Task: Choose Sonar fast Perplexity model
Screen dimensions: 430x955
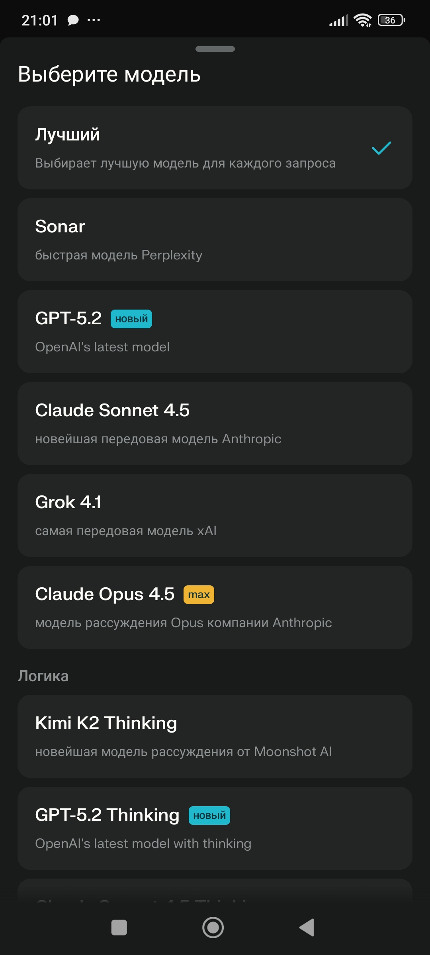Action: (x=215, y=240)
